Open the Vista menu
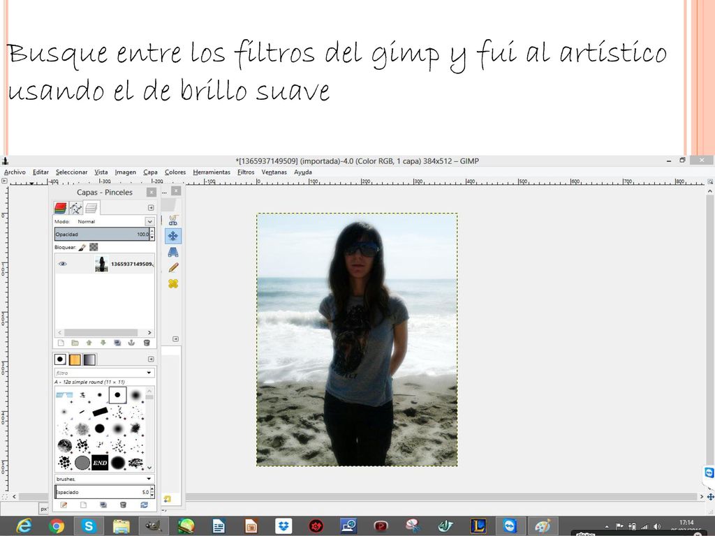Screen dimensions: 715x536 101,172
